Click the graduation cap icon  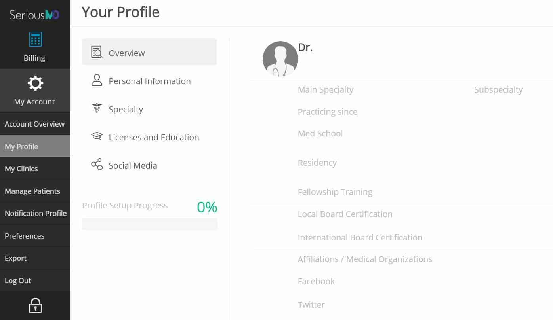[97, 136]
